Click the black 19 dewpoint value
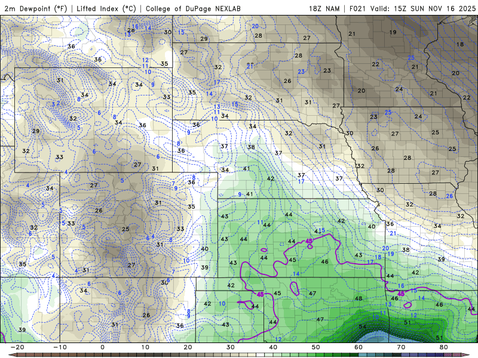This screenshot has height=358, width=478. tap(393, 32)
